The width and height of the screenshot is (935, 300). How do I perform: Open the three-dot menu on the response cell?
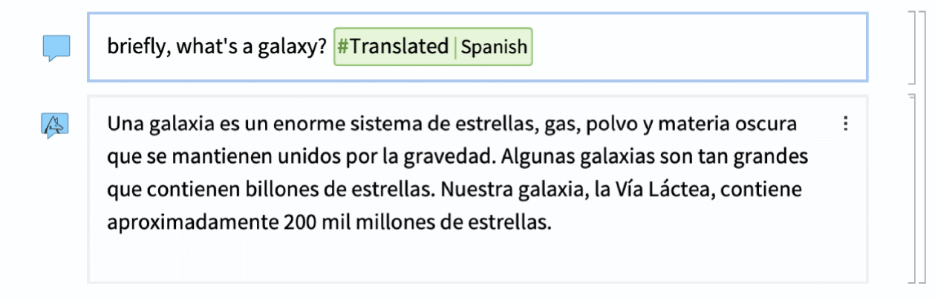846,124
